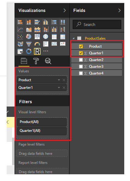Viewport: 130px width, 181px height.
Task: Collapse the Visualizations pane chevron
Action: [x=65, y=10]
